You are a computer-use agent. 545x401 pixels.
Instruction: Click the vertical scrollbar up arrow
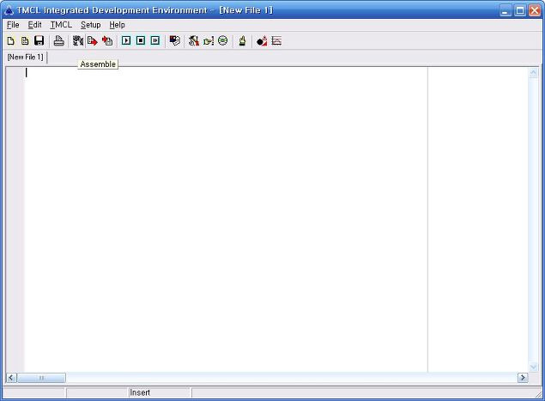pos(533,73)
